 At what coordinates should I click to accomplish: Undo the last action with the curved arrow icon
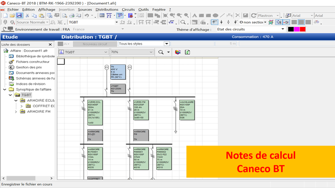(87, 16)
